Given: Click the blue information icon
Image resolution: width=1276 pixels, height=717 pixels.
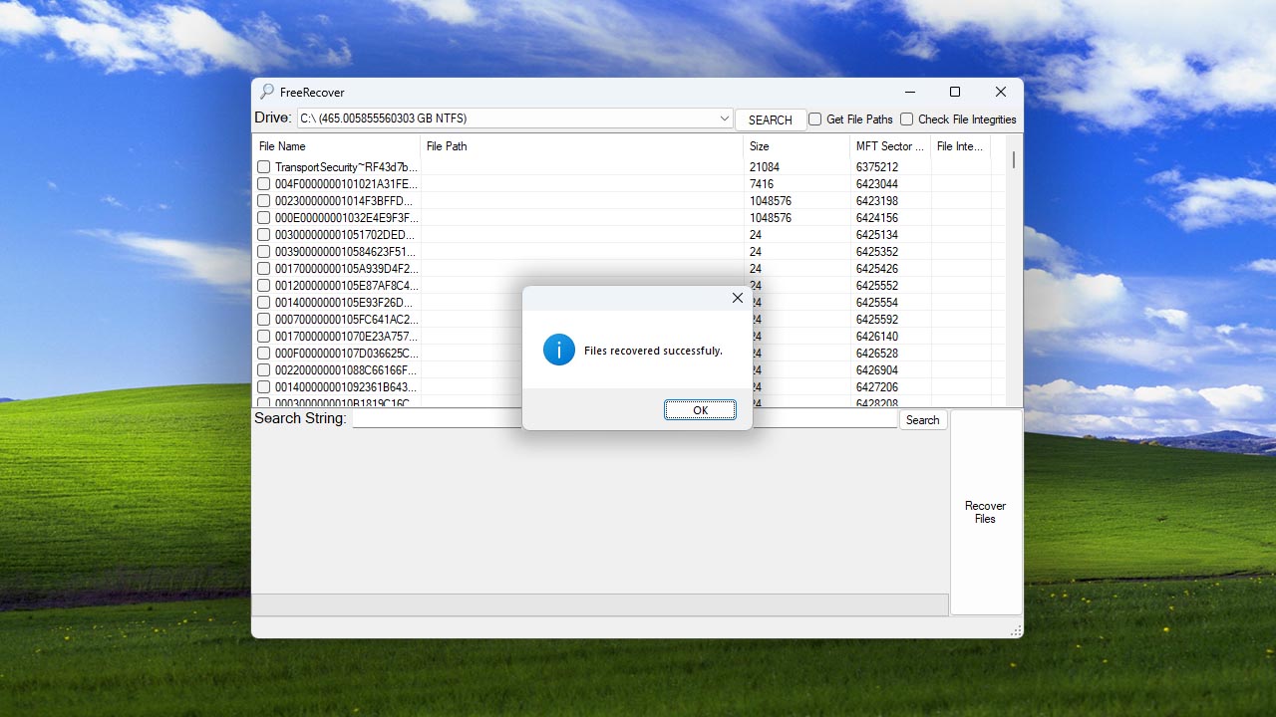Looking at the screenshot, I should point(559,350).
